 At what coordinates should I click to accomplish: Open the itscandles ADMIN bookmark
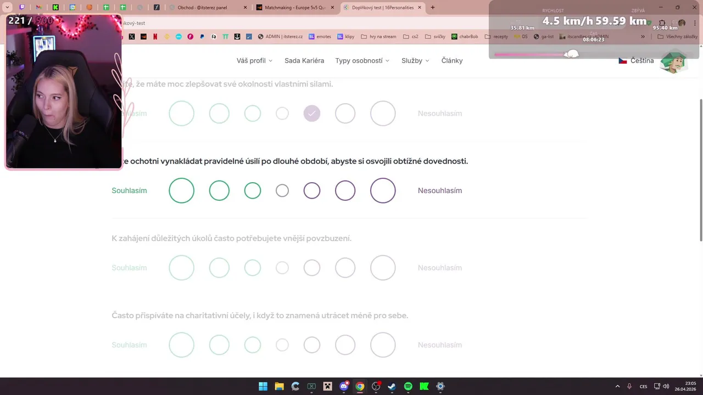click(x=584, y=37)
